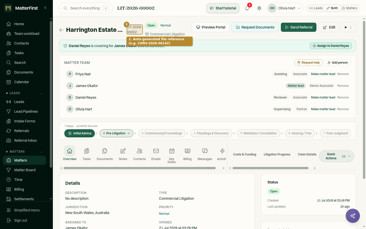Switch view mode to Both
The height and width of the screenshot is (229, 366).
pos(332,8)
